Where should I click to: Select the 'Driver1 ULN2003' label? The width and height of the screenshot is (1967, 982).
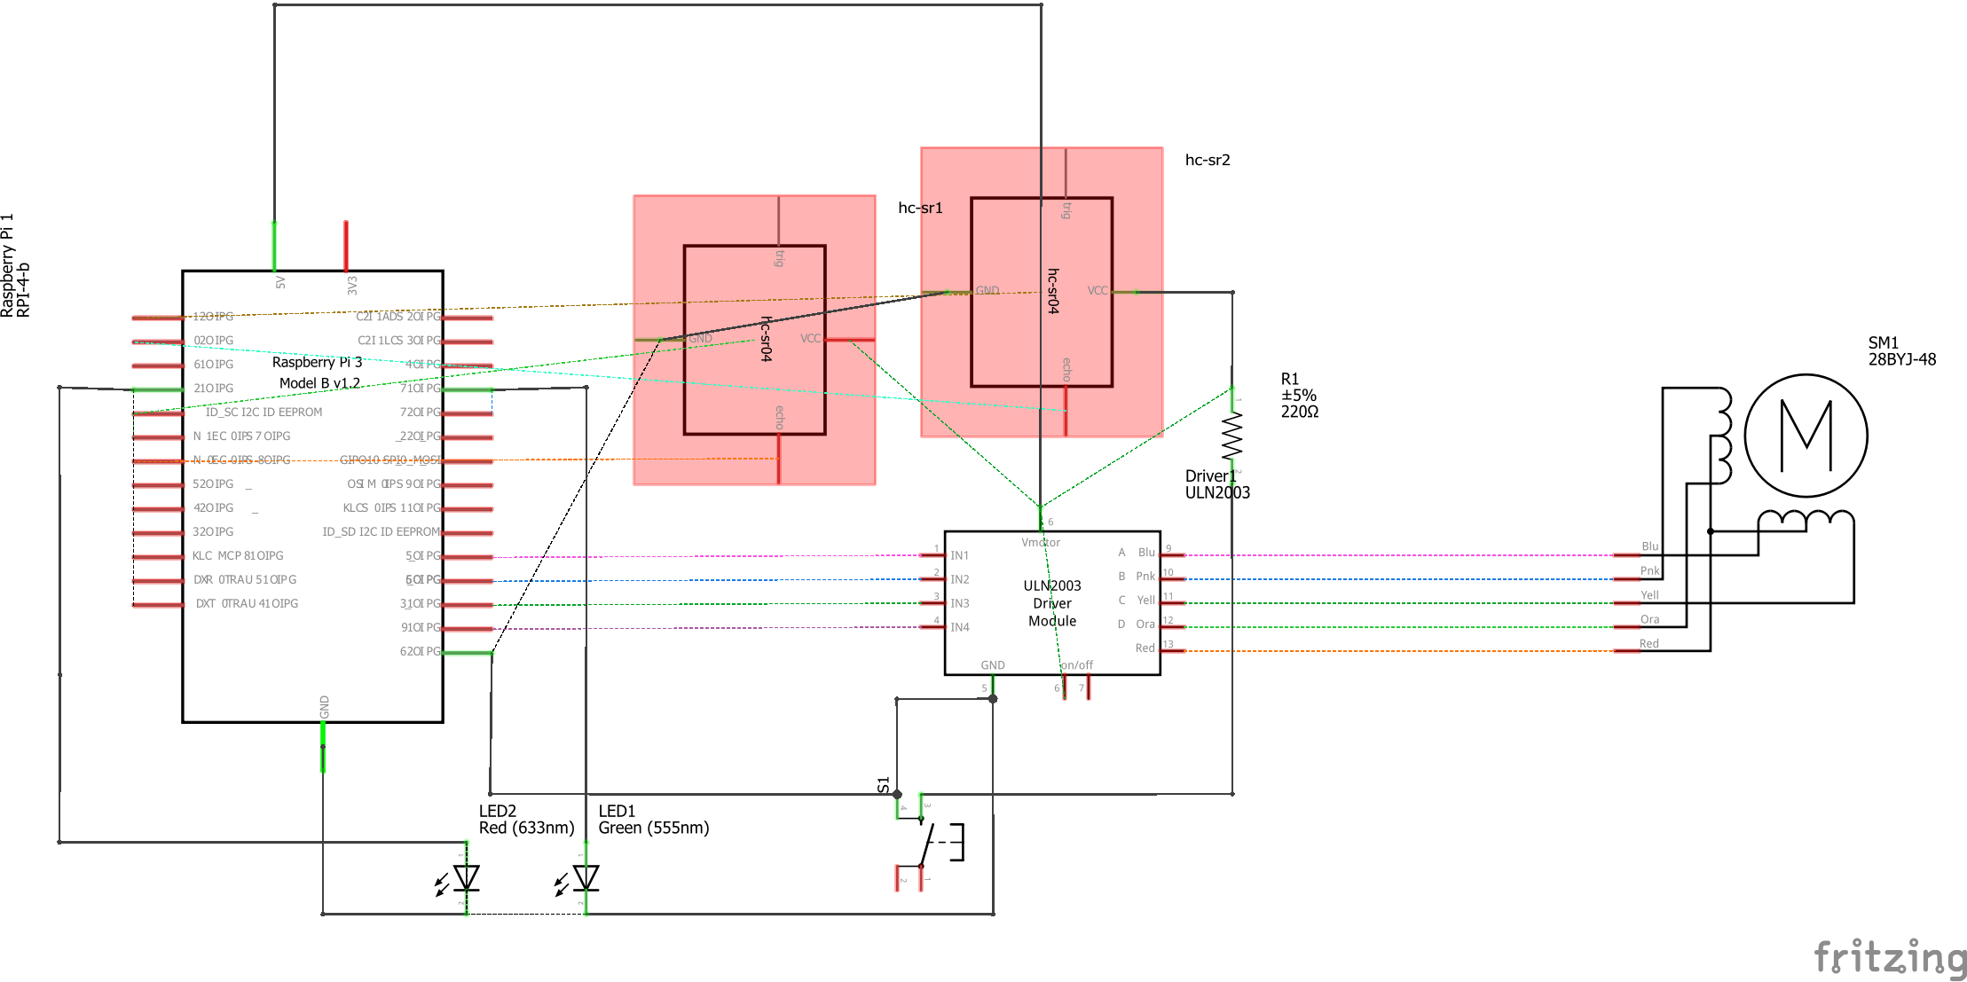click(x=1217, y=484)
